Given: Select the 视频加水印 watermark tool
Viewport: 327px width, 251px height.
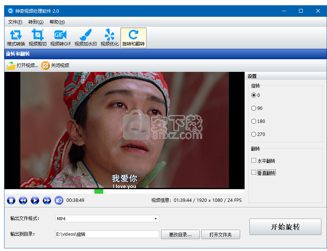Looking at the screenshot, I should point(85,38).
